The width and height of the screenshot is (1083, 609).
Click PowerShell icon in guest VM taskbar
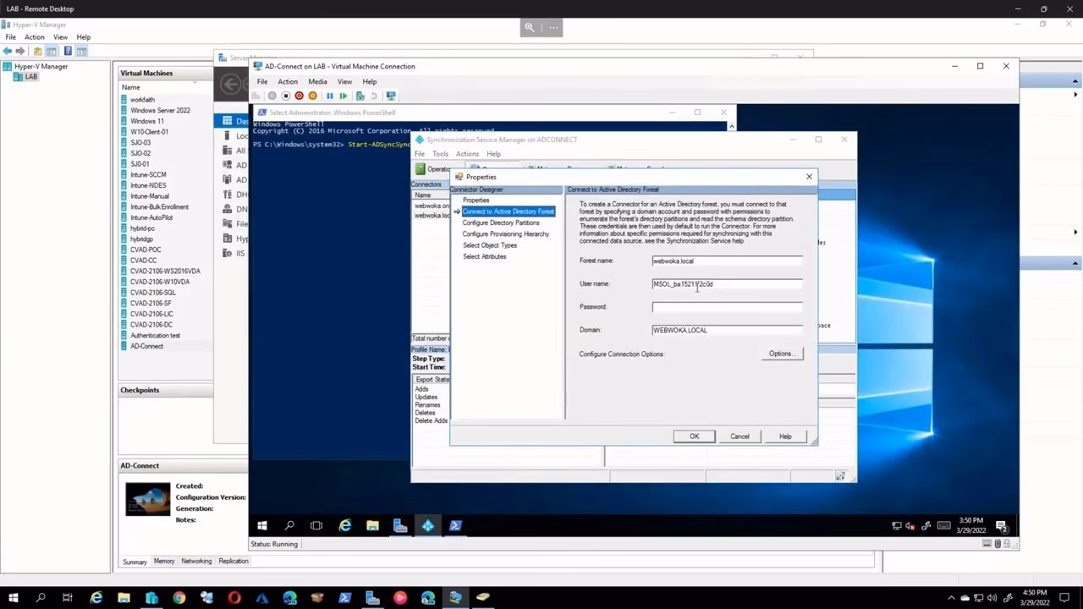pos(455,525)
